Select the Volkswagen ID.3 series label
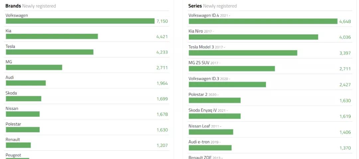Viewport: 359px width, 159px height. pos(204,79)
